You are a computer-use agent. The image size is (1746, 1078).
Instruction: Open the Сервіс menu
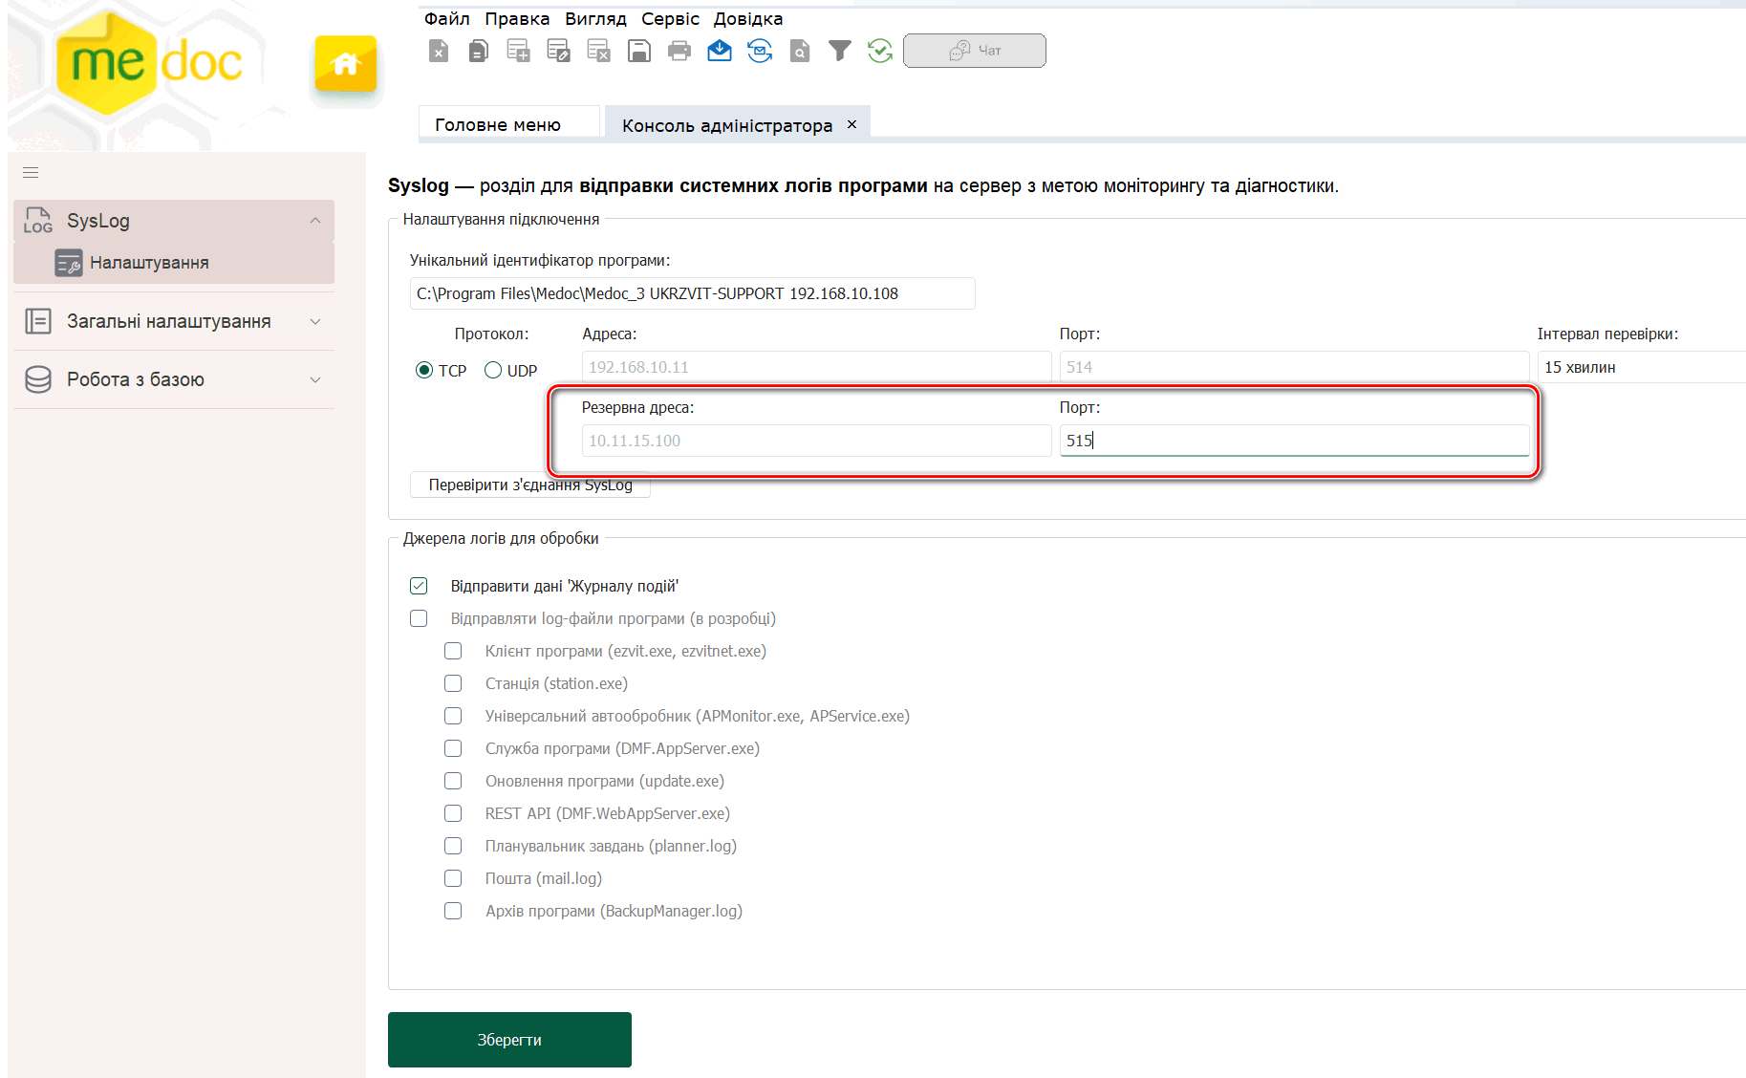(x=670, y=19)
